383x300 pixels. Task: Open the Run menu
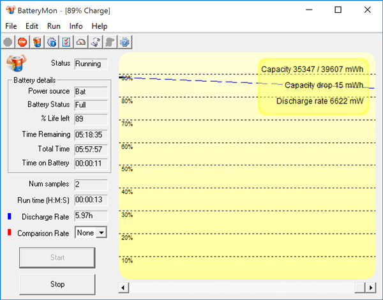[x=54, y=26]
